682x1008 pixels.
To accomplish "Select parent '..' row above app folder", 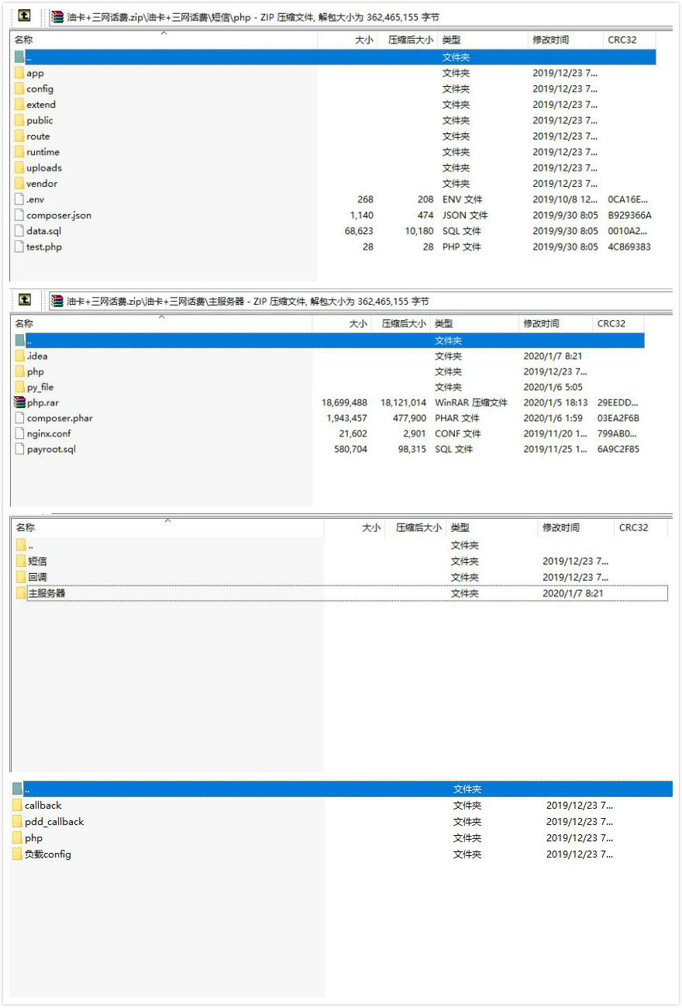I will 335,57.
